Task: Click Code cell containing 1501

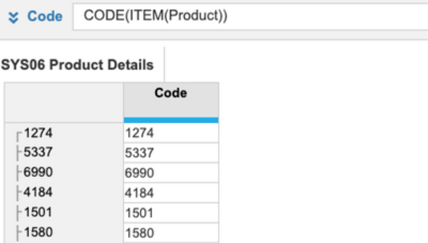Action: tap(171, 212)
